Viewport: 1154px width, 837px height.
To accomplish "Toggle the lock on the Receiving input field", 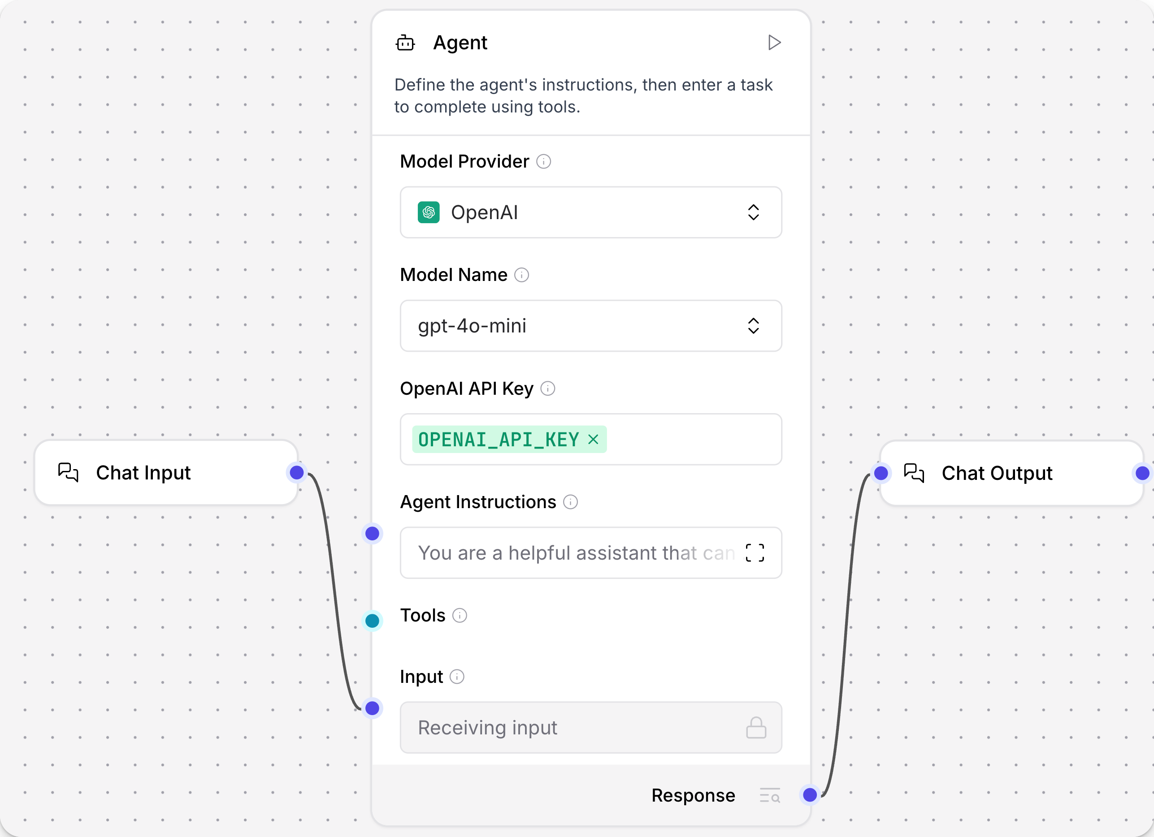I will pyautogui.click(x=756, y=728).
